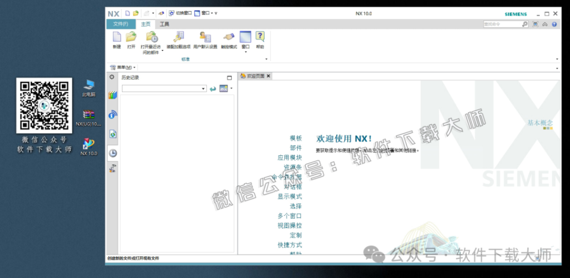Image resolution: width=570 pixels, height=278 pixels.
Task: Click hand touch-mode icon in quick access toolbar
Action: coord(161,13)
